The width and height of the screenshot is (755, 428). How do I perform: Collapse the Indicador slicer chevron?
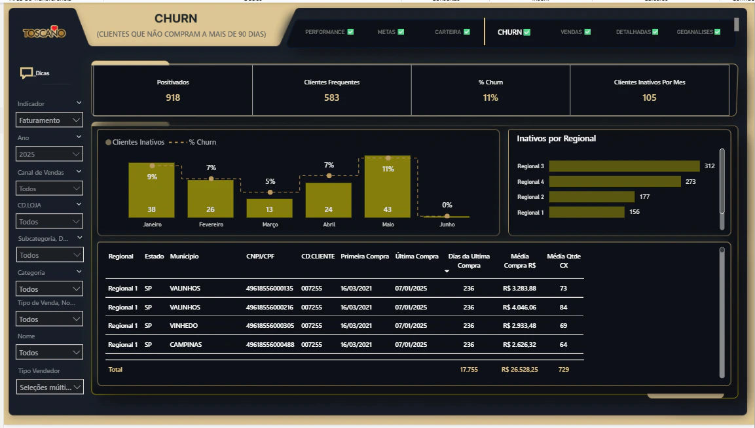tap(79, 103)
